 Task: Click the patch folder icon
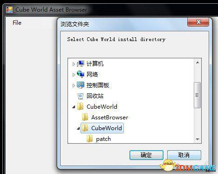click(x=90, y=139)
